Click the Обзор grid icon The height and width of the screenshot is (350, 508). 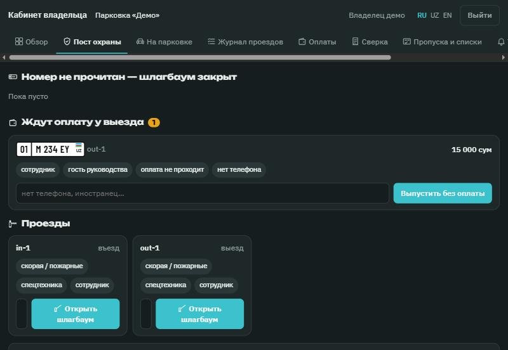tap(19, 41)
